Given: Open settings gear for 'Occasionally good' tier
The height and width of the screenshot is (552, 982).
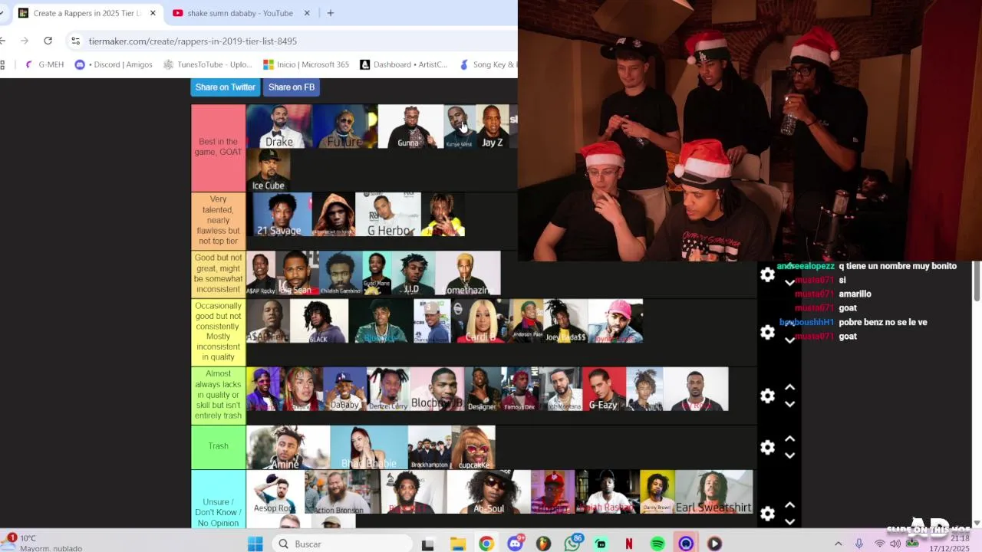Looking at the screenshot, I should 767,332.
